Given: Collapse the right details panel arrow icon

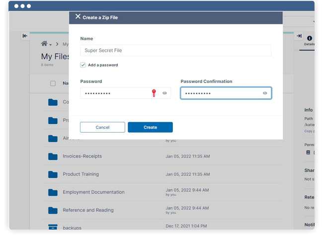Looking at the screenshot, I should pos(299,36).
